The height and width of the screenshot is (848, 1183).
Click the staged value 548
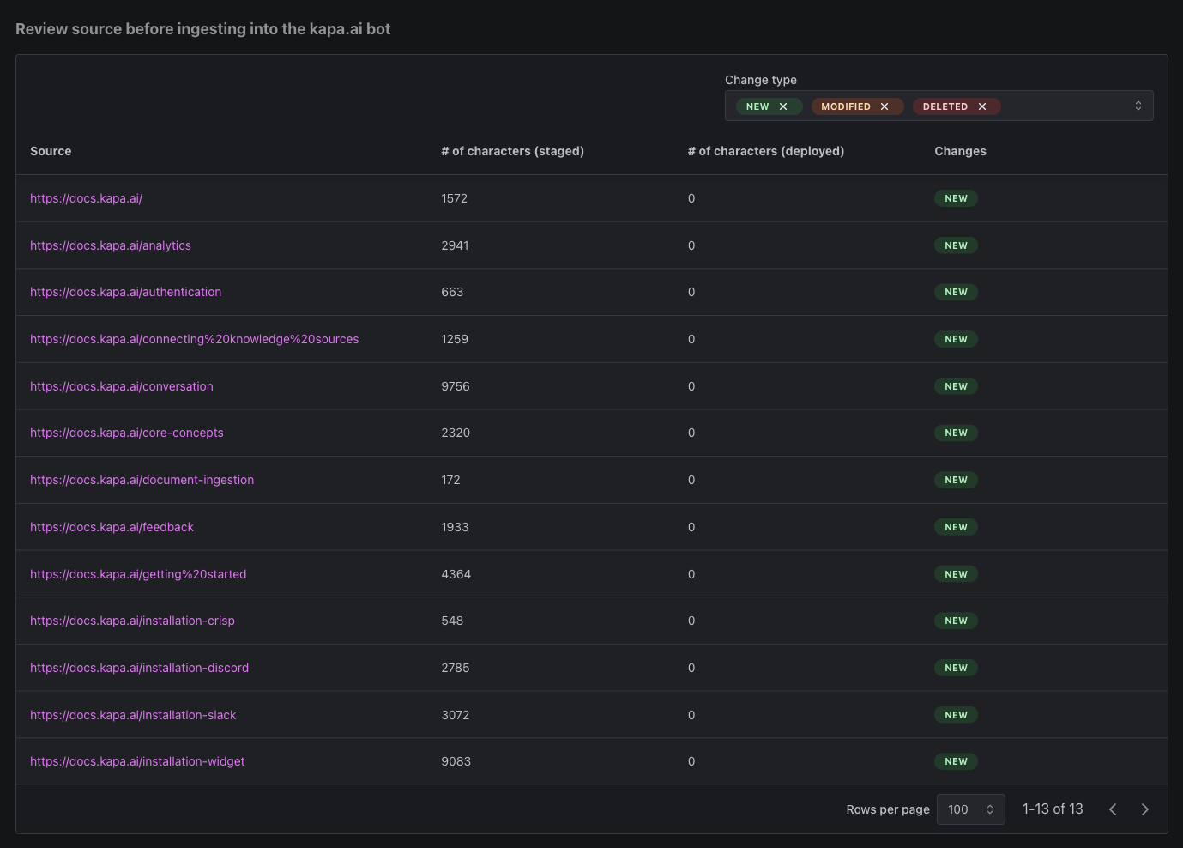(x=452, y=621)
